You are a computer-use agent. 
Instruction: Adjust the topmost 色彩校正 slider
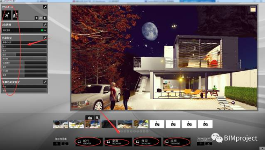pyautogui.click(x=24, y=43)
